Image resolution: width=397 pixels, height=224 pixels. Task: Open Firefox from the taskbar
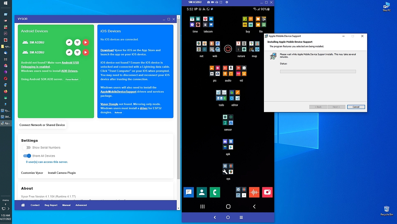click(6, 92)
